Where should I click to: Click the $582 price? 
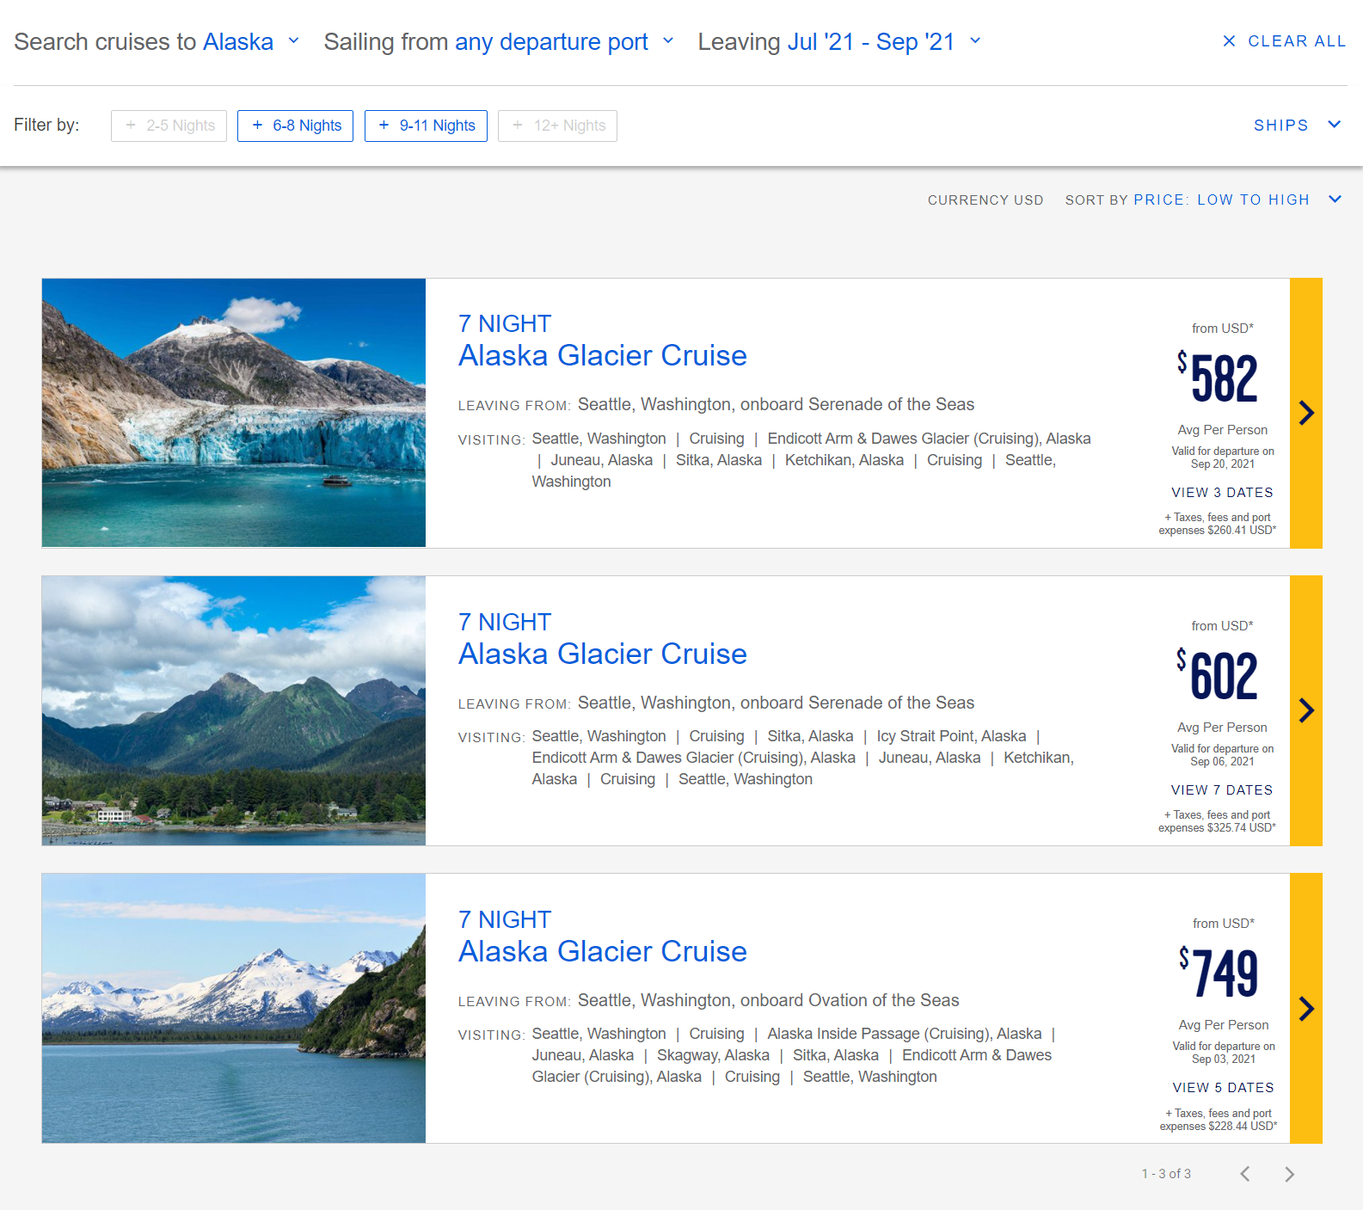coord(1218,377)
